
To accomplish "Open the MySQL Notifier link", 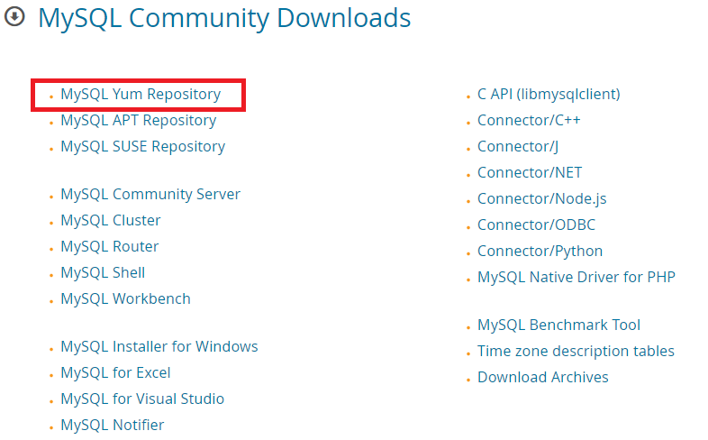I will [x=113, y=426].
